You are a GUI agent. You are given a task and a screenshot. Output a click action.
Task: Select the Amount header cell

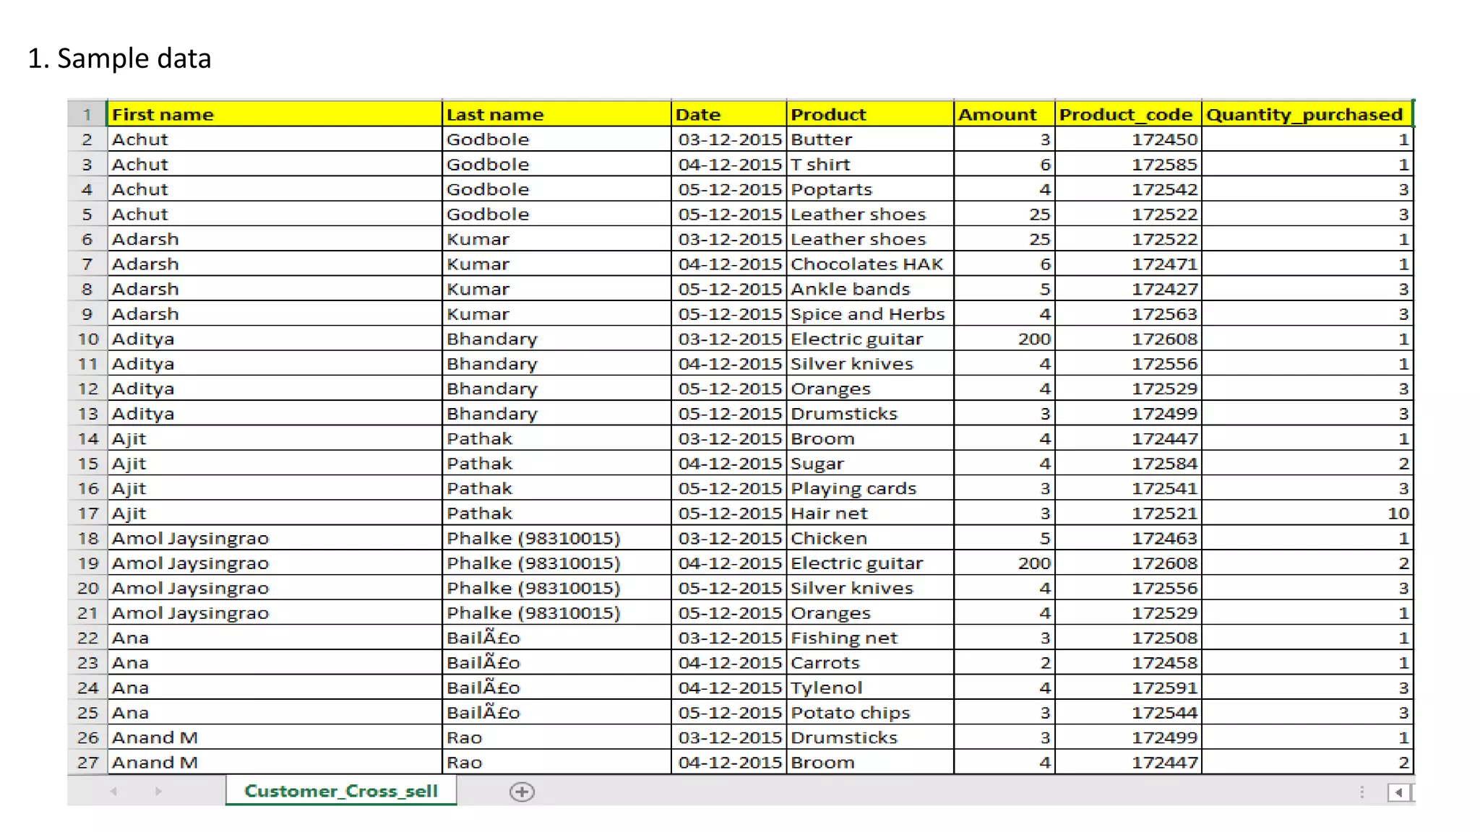[x=1004, y=114]
